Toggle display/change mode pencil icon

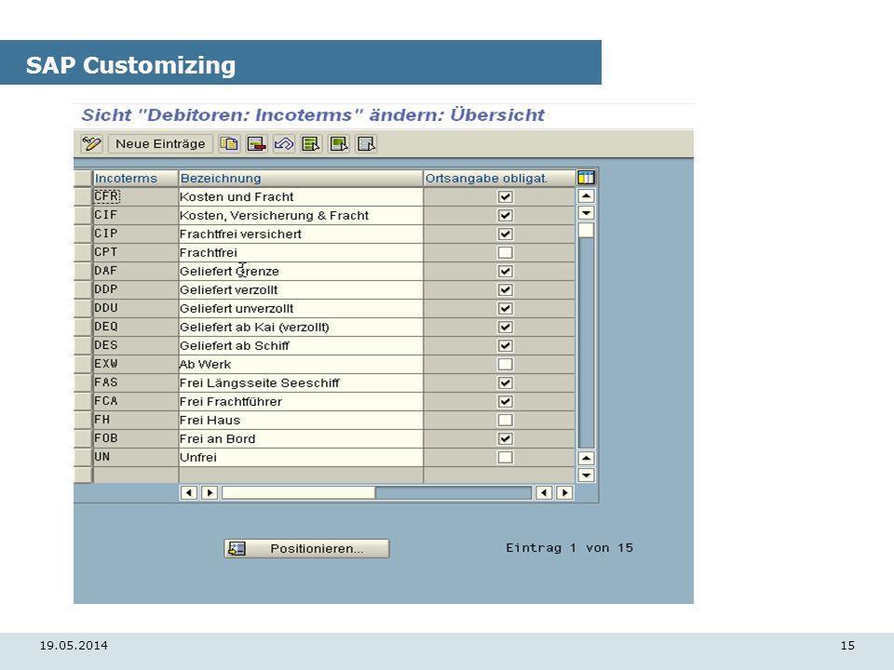(x=91, y=143)
